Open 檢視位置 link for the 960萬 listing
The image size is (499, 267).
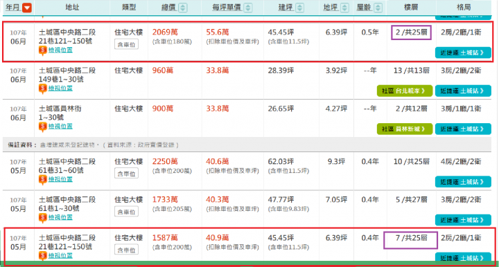point(60,88)
